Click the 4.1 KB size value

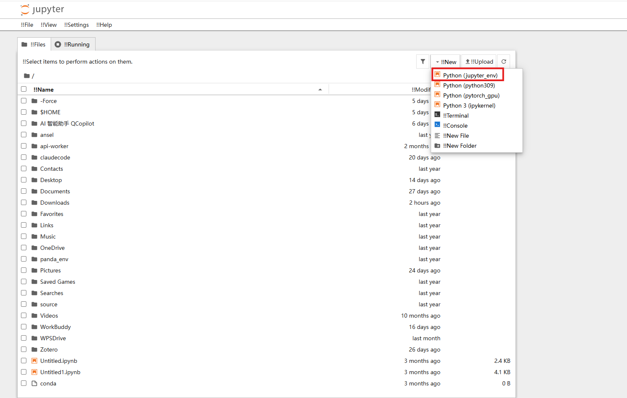[x=502, y=372]
